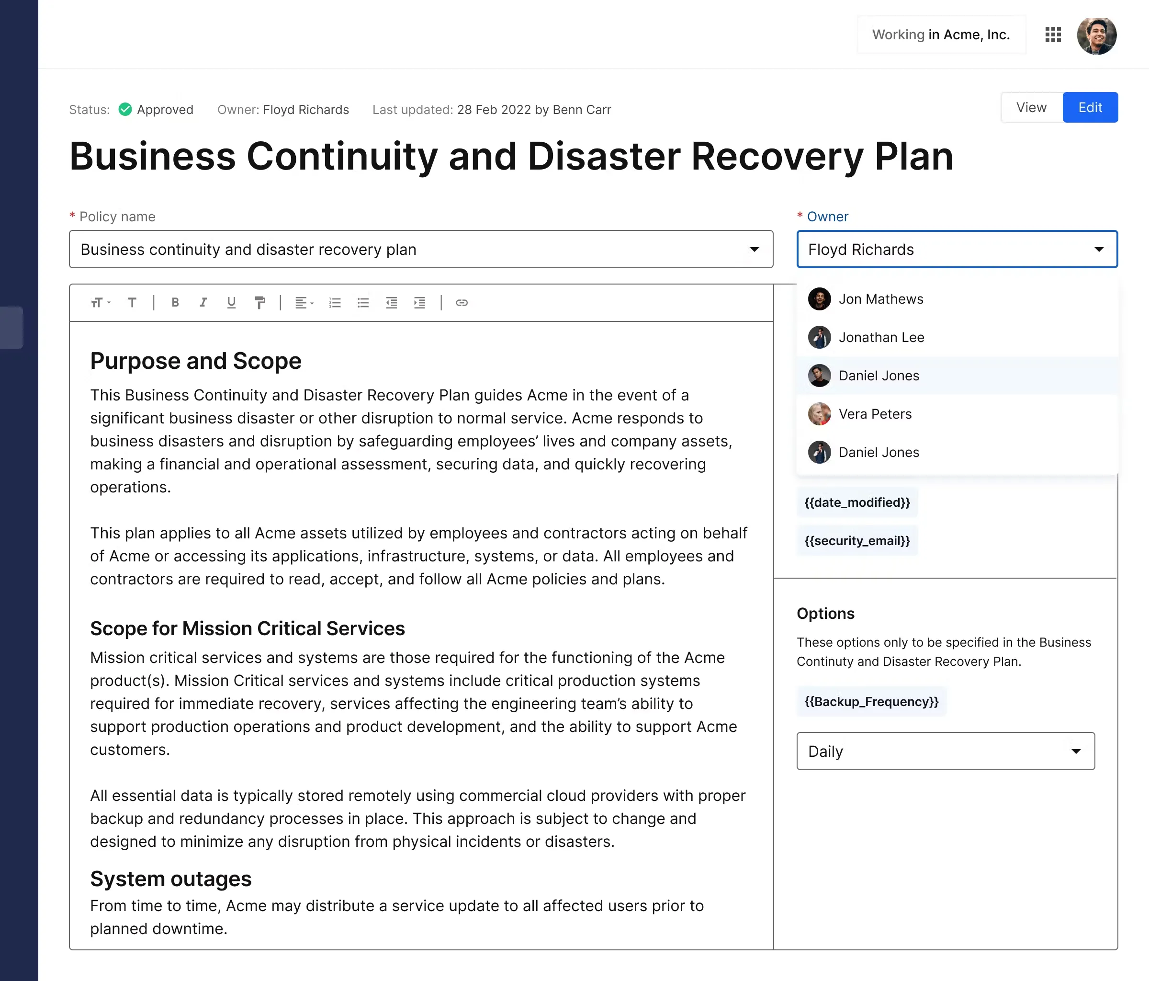Switch to View mode

1031,107
